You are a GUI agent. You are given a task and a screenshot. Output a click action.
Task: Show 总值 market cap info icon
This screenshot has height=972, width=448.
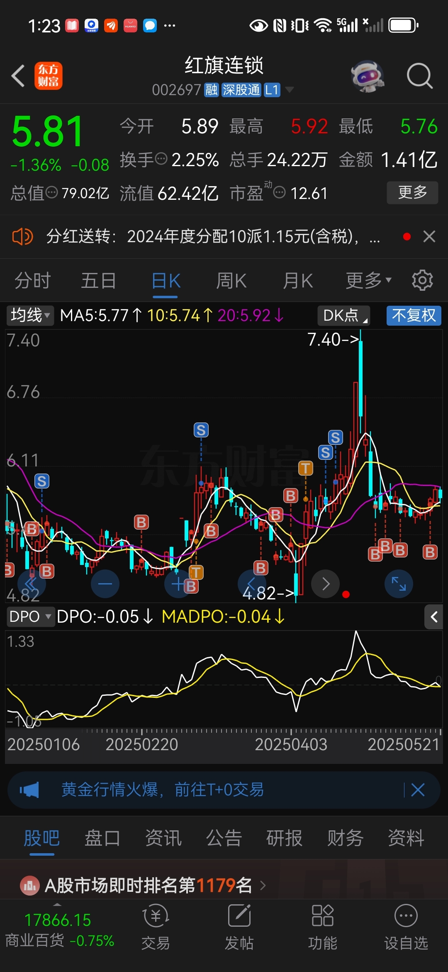click(51, 192)
